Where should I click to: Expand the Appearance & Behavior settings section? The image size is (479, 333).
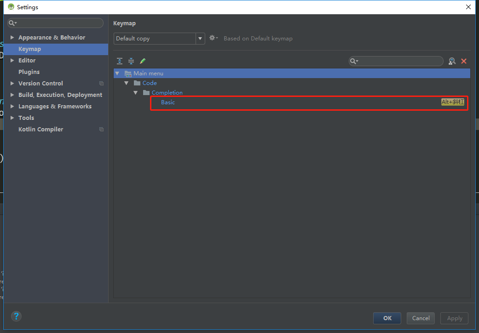(x=12, y=38)
